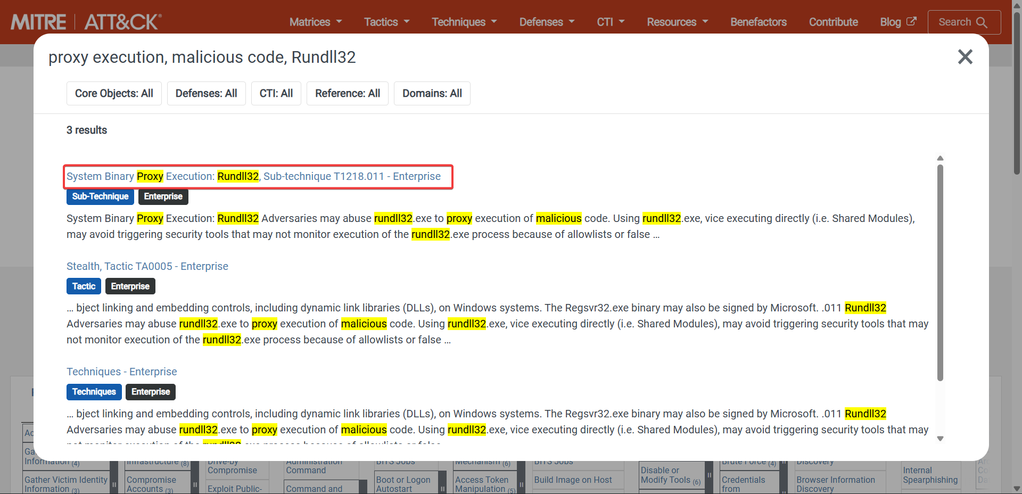Open Compromise Accounts technique in matrix
The height and width of the screenshot is (494, 1022).
pos(151,484)
